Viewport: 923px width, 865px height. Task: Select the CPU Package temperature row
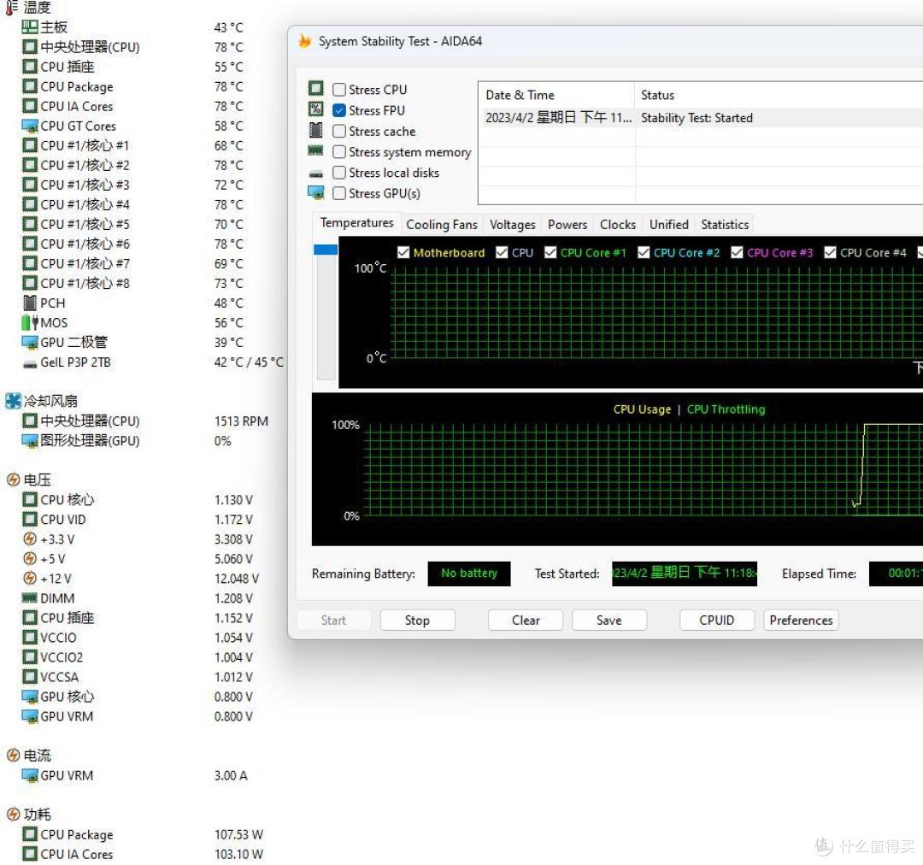click(x=77, y=86)
